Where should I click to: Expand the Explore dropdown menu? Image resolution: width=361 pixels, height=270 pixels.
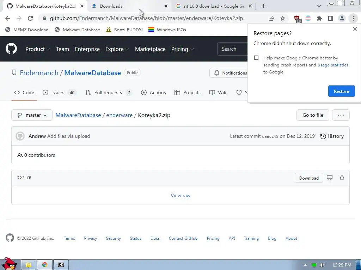pyautogui.click(x=117, y=49)
